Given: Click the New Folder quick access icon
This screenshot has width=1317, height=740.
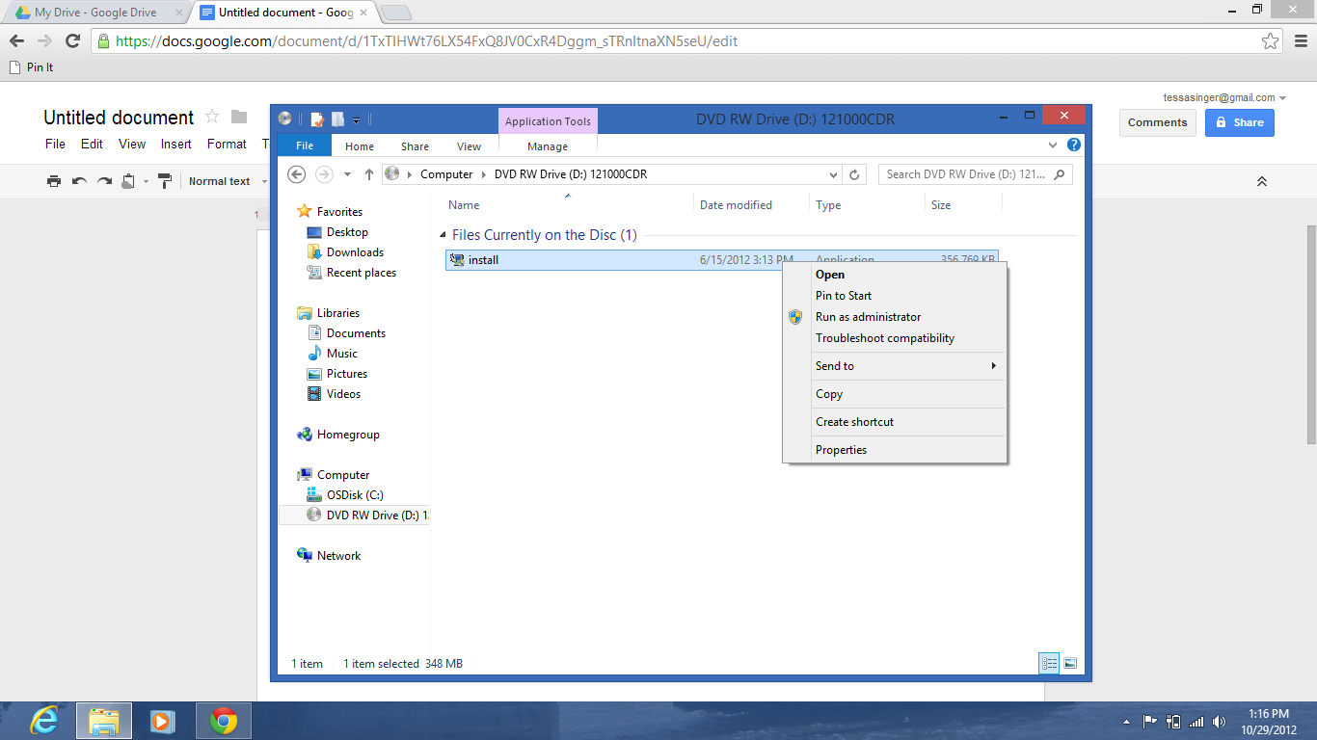Looking at the screenshot, I should [337, 119].
